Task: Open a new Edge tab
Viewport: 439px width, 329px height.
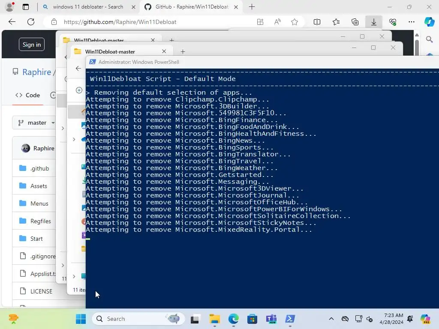Action: tap(252, 7)
